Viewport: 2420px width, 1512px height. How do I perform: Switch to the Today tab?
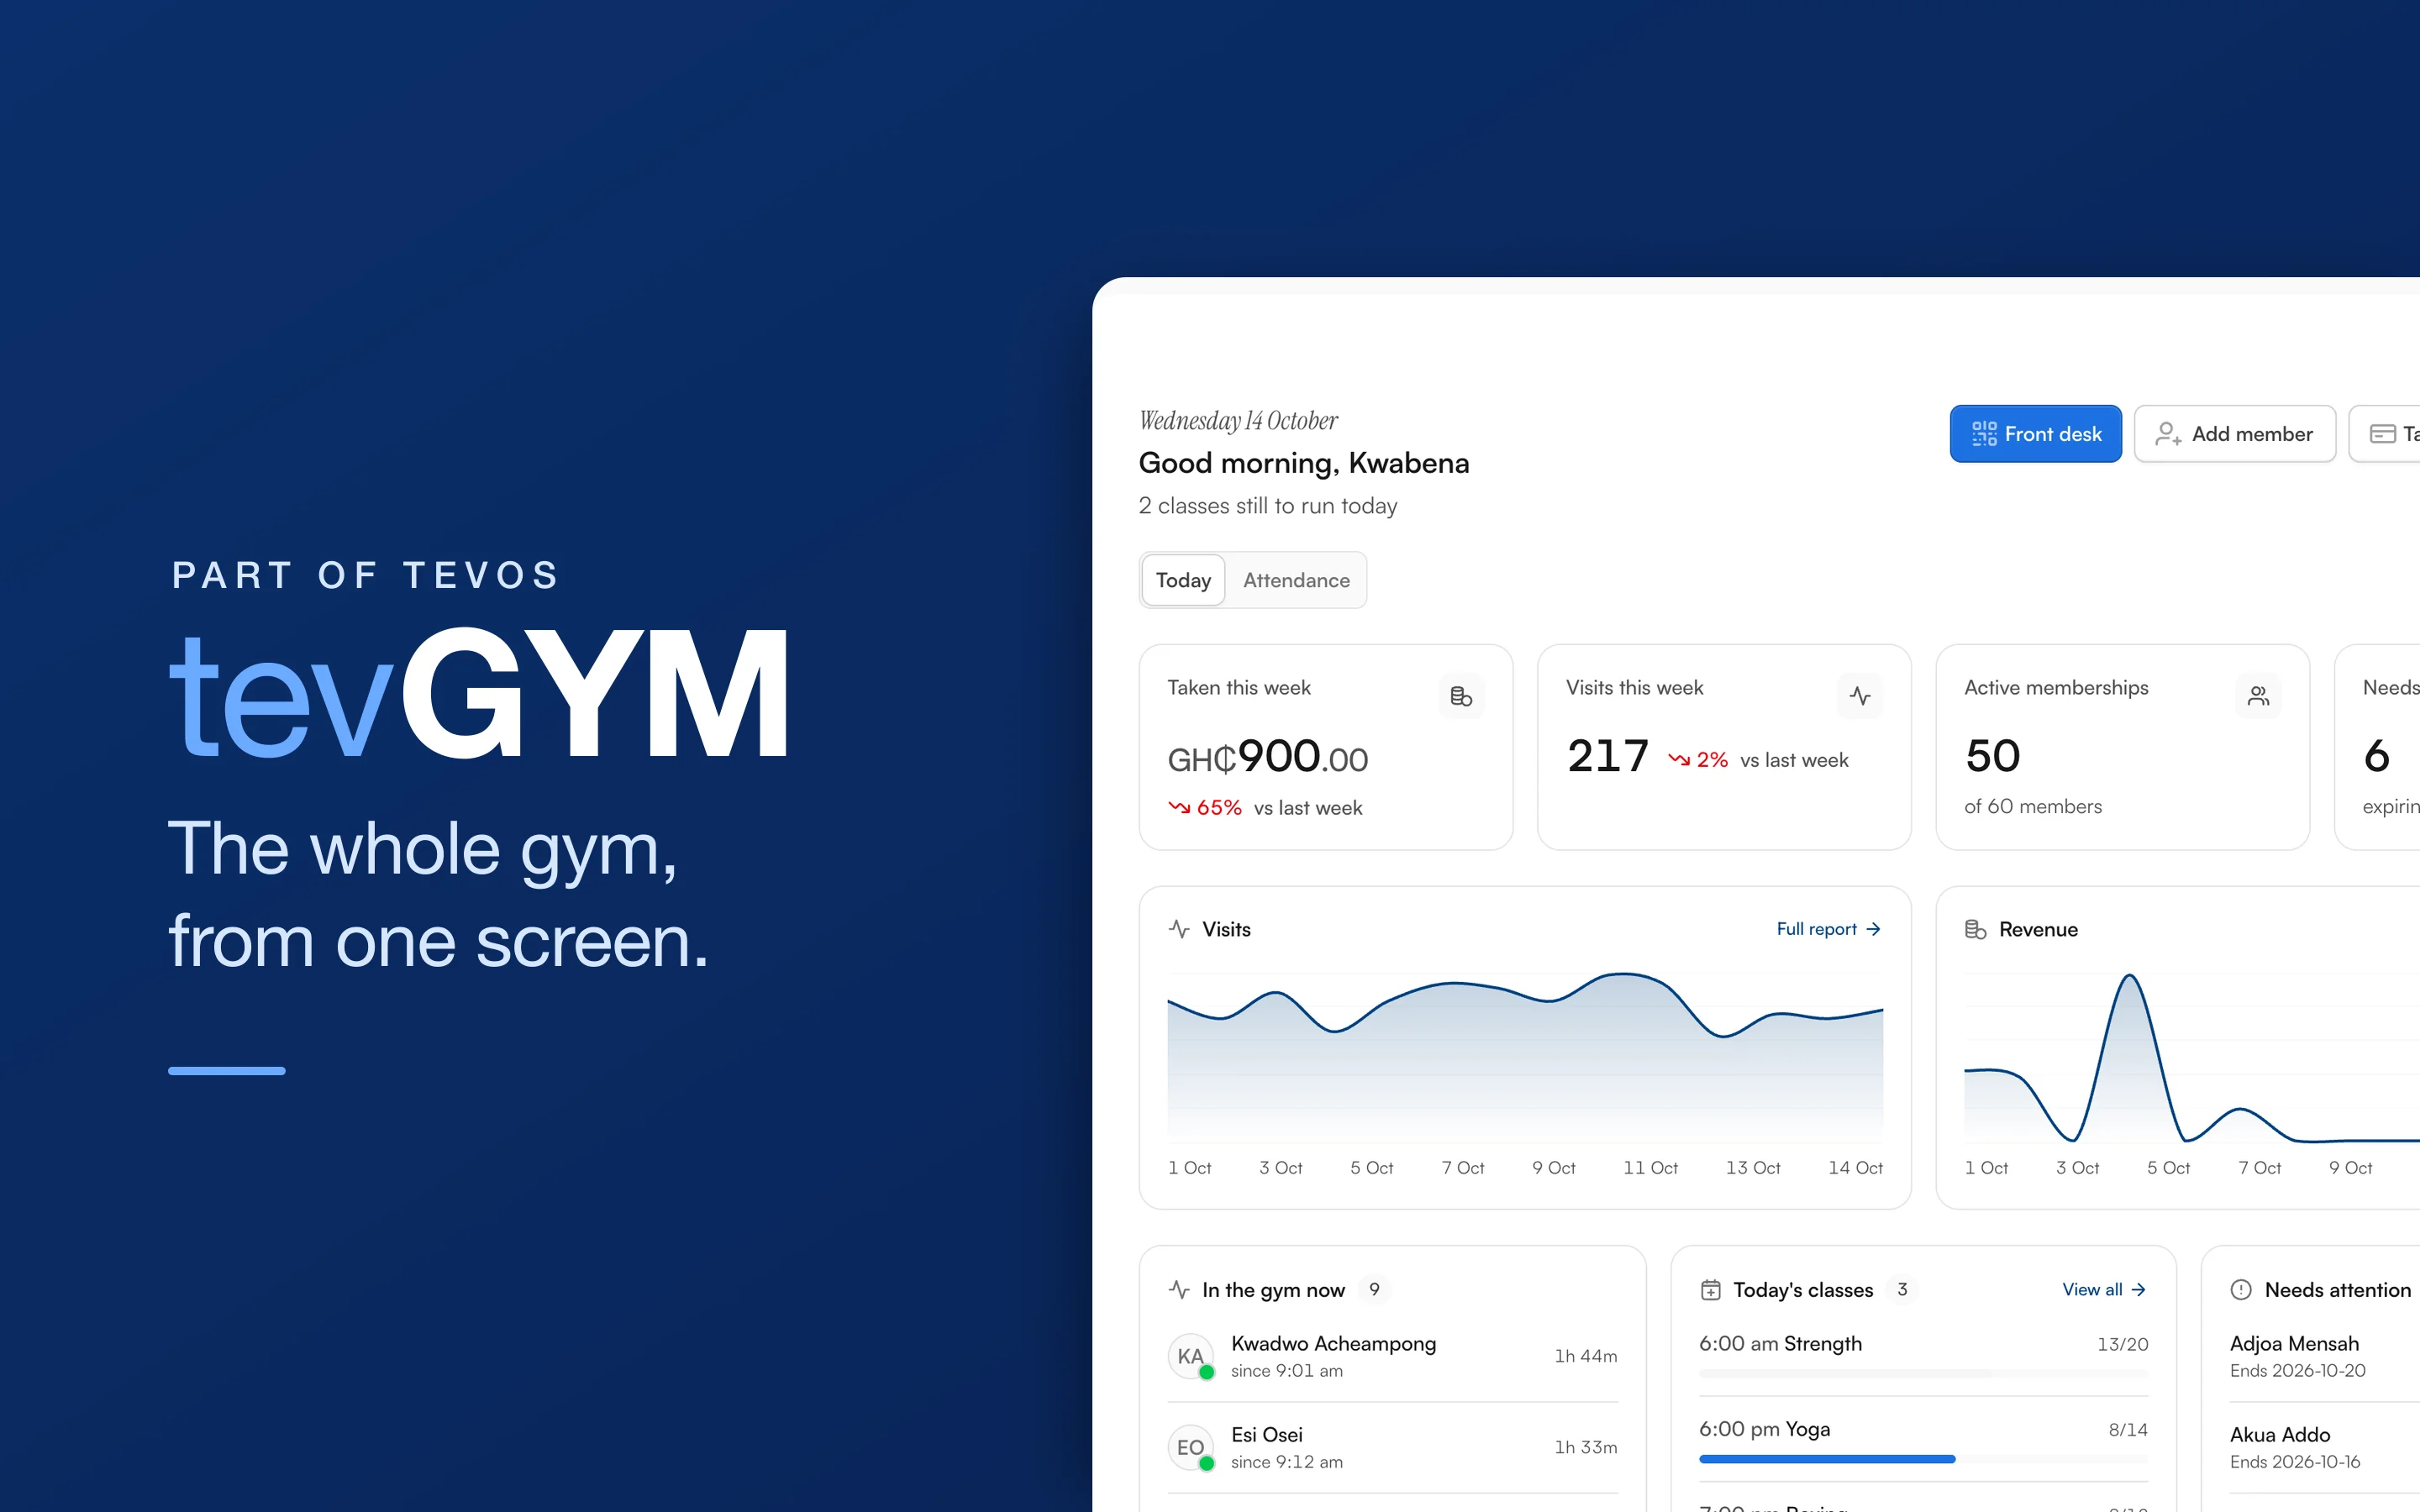click(1183, 580)
